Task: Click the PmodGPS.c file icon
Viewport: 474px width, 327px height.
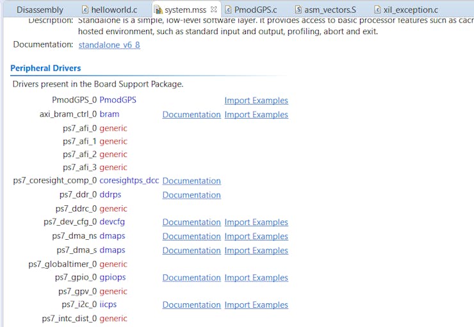Action: 228,10
